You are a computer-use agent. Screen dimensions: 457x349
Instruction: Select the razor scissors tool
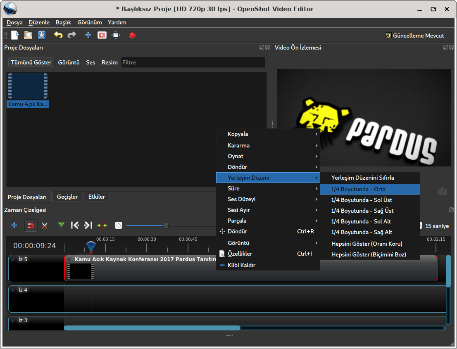[x=45, y=226]
